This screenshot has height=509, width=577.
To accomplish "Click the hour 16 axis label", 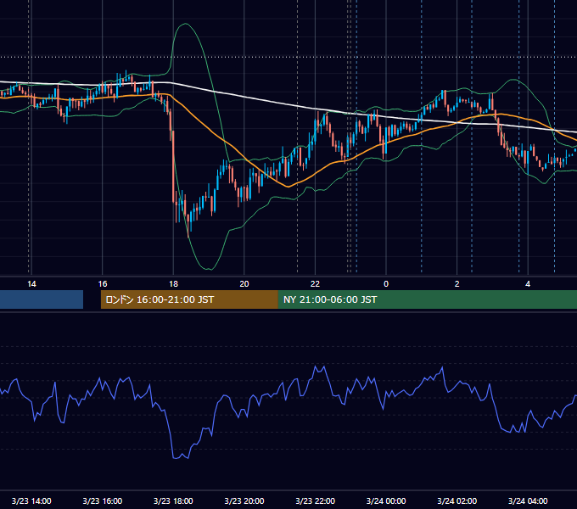I will [103, 284].
